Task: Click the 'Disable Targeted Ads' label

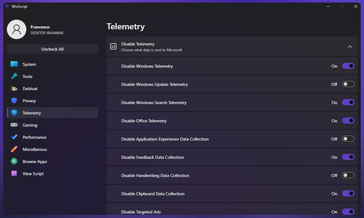Action: click(x=141, y=212)
